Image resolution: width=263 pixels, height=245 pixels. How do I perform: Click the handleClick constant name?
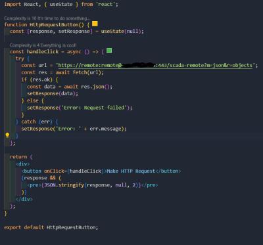43,52
